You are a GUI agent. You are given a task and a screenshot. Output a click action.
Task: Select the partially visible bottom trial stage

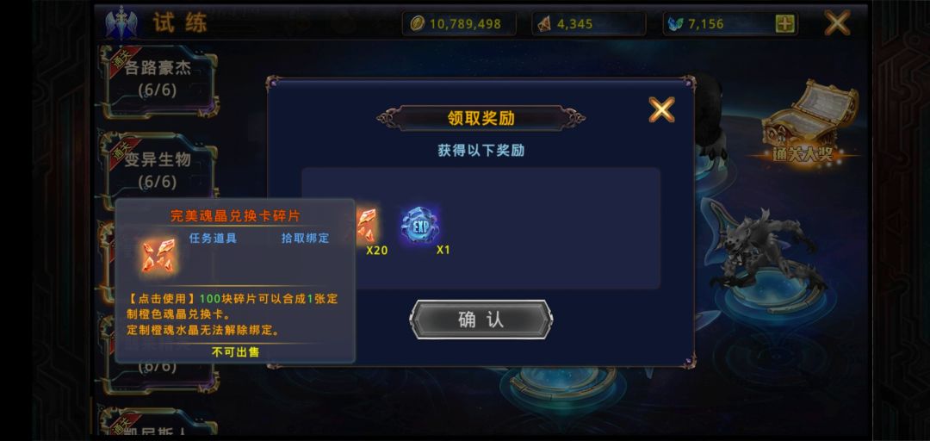(158, 423)
